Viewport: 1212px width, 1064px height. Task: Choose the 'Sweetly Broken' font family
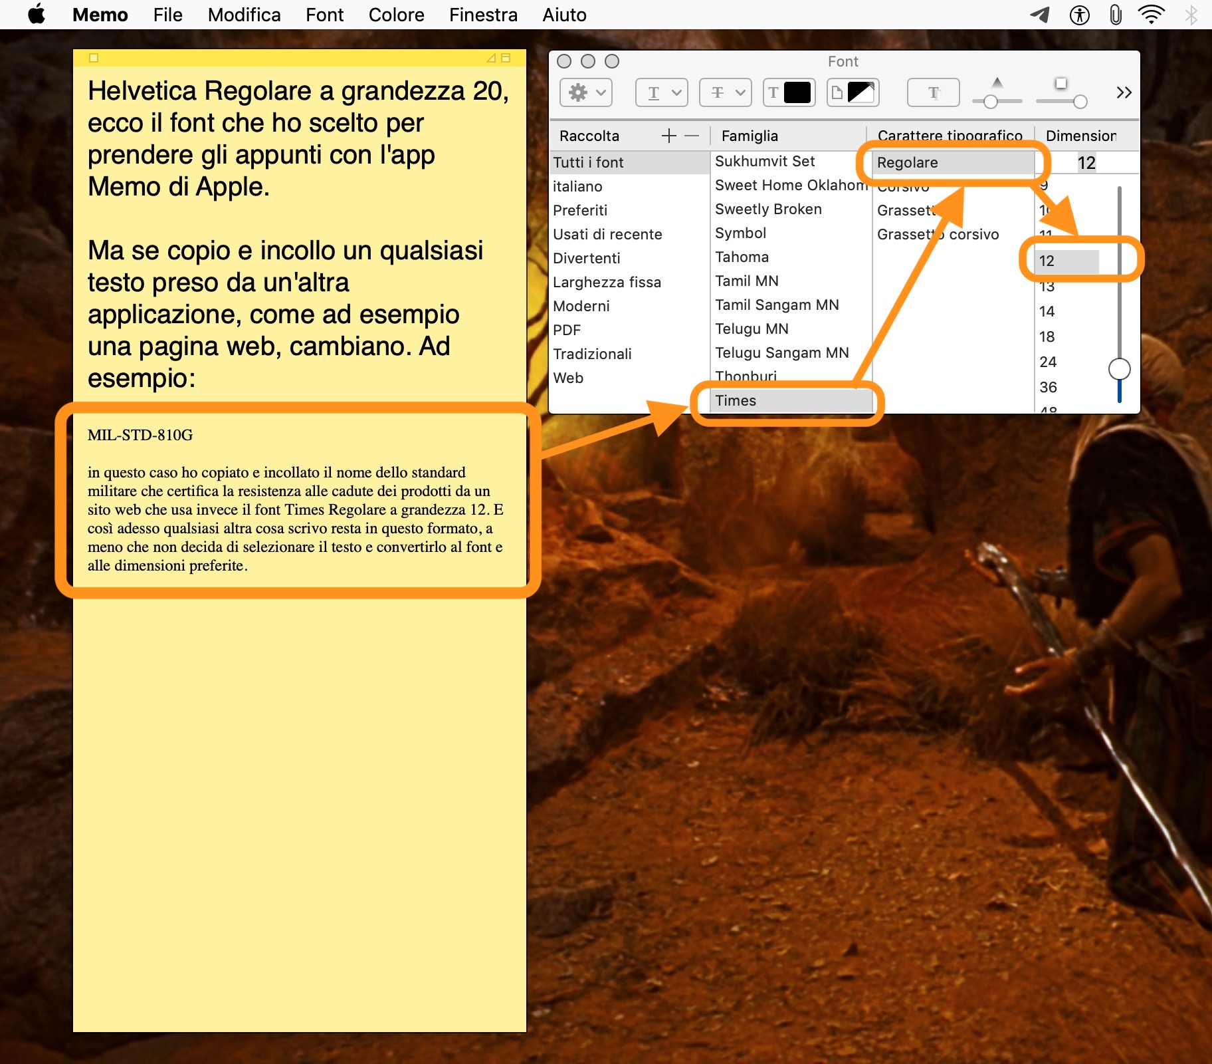pyautogui.click(x=791, y=209)
